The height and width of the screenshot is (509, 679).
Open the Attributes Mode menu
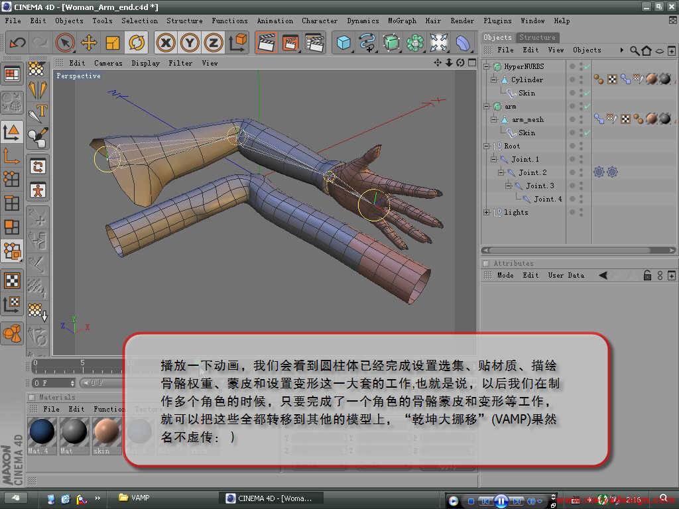[x=505, y=275]
